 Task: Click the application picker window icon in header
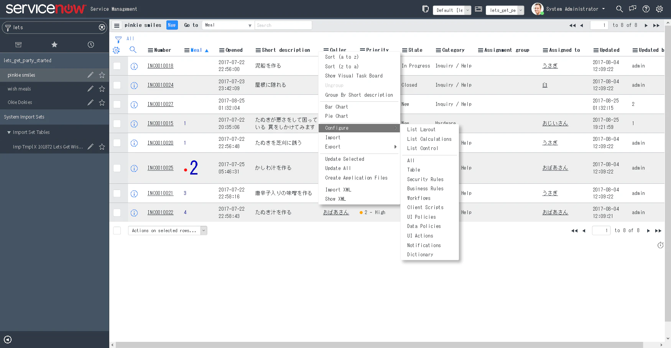click(x=479, y=9)
